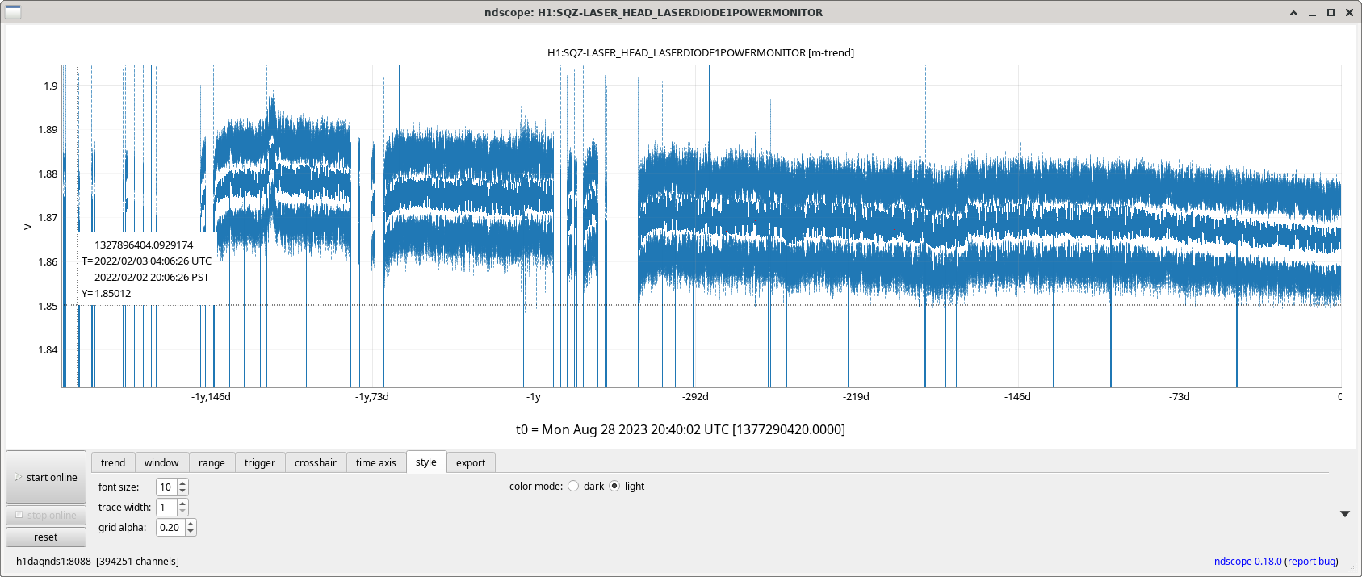Select the dark color mode radio button
This screenshot has width=1362, height=577.
(573, 486)
